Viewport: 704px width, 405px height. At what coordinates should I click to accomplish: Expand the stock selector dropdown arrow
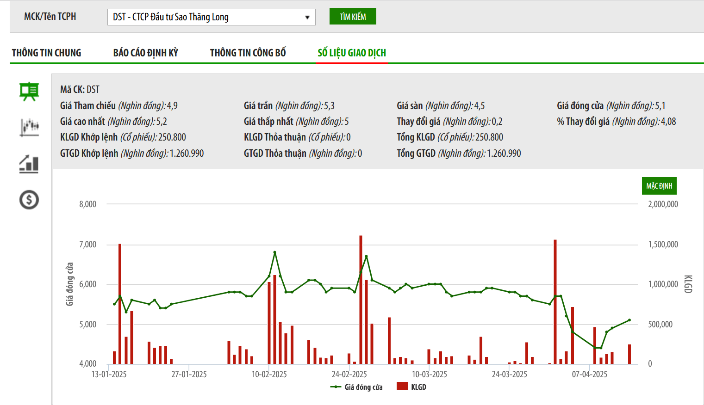[307, 18]
